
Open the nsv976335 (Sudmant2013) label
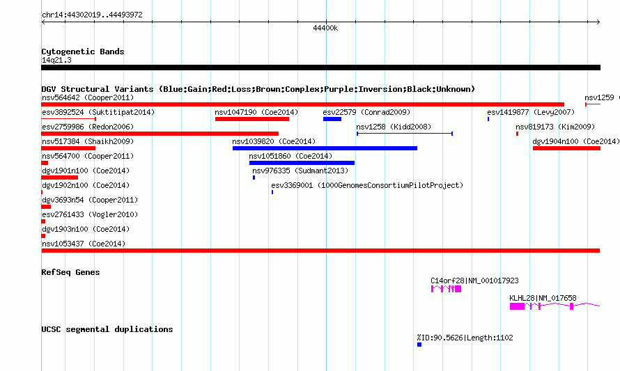(x=300, y=171)
